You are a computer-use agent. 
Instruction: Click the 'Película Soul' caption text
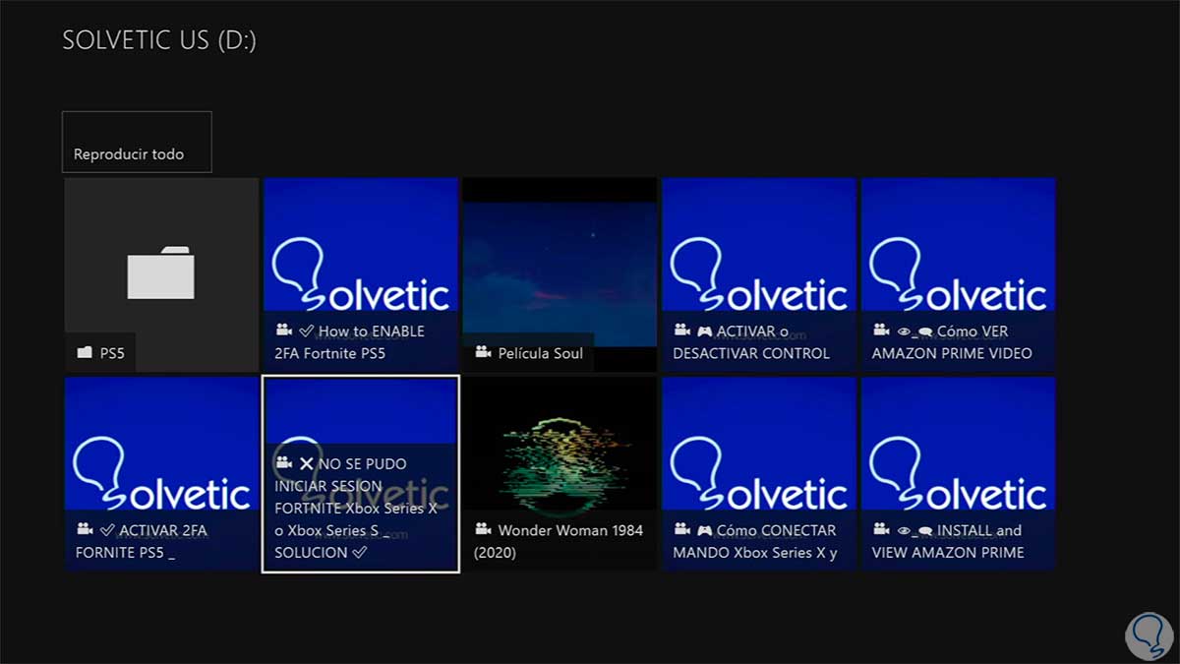pos(541,352)
